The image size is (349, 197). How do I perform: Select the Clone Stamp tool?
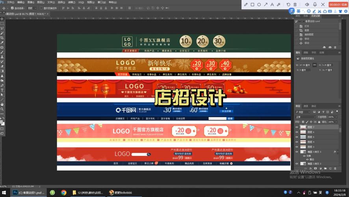coord(2,57)
